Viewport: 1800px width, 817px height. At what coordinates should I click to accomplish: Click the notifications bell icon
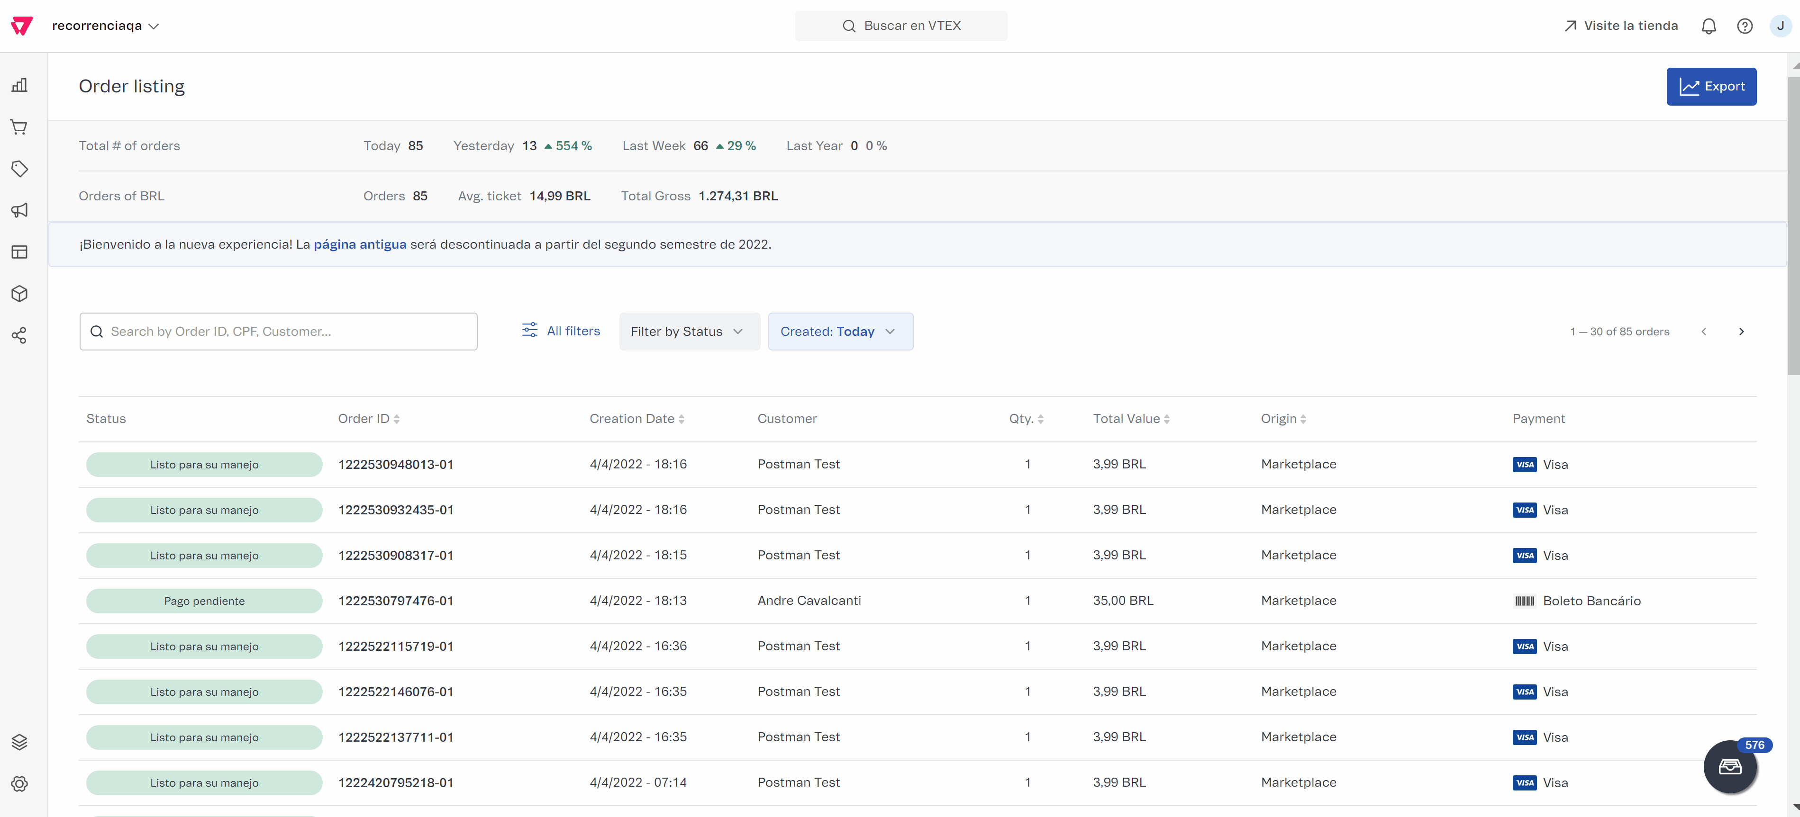(1709, 27)
